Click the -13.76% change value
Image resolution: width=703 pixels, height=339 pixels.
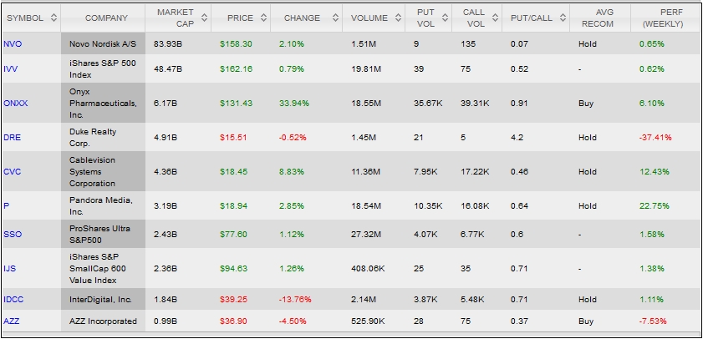click(295, 300)
